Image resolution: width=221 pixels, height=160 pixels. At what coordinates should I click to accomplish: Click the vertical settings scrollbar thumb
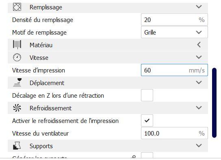click(214, 103)
